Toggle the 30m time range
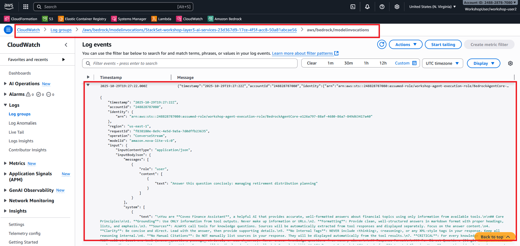 348,63
